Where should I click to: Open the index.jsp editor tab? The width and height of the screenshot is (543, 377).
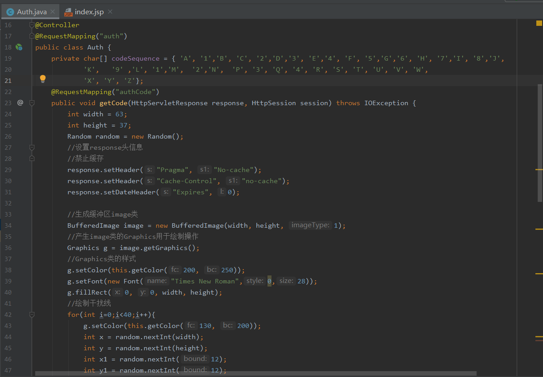click(89, 12)
